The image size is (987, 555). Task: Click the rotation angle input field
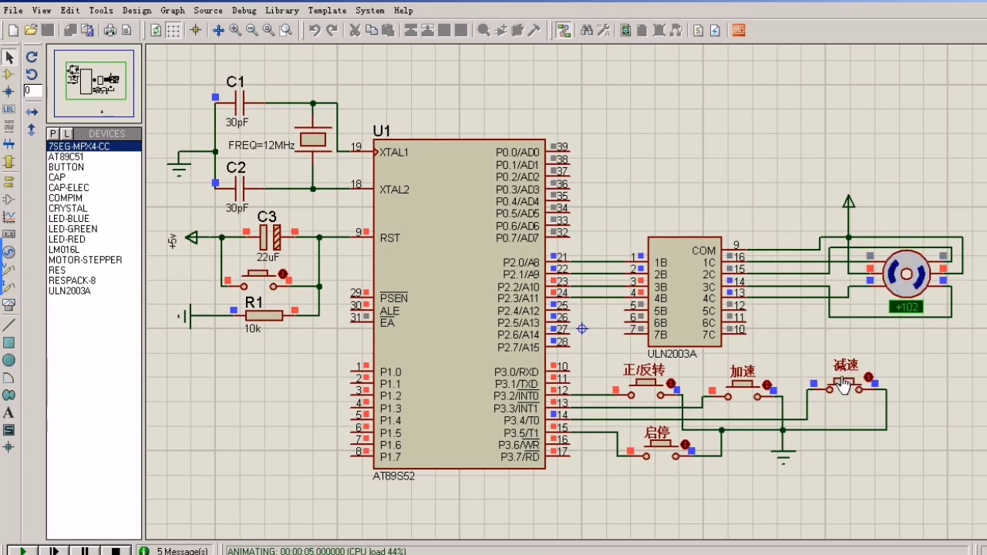click(x=32, y=91)
